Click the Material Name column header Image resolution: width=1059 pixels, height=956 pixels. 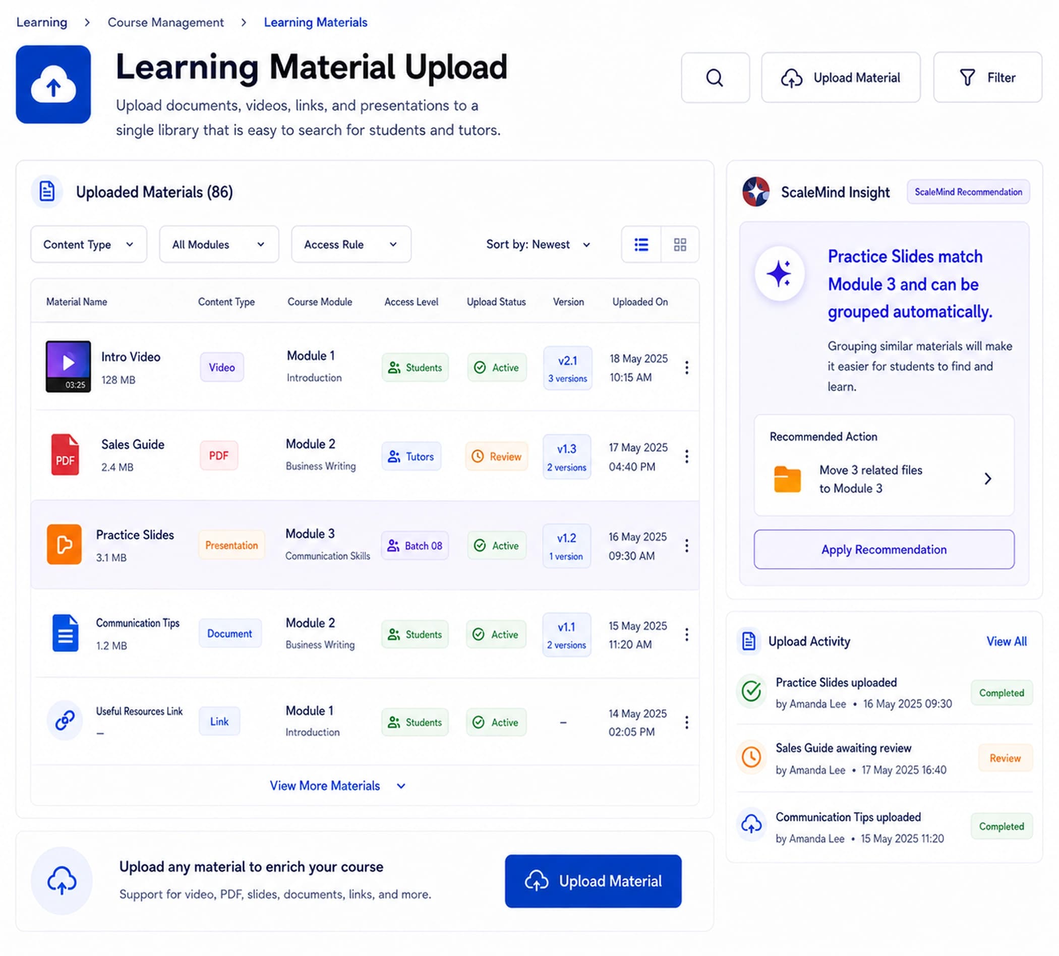[x=77, y=302]
